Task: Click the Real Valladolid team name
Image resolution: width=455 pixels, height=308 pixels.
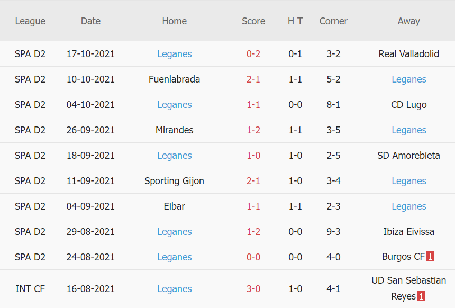Action: click(x=408, y=54)
